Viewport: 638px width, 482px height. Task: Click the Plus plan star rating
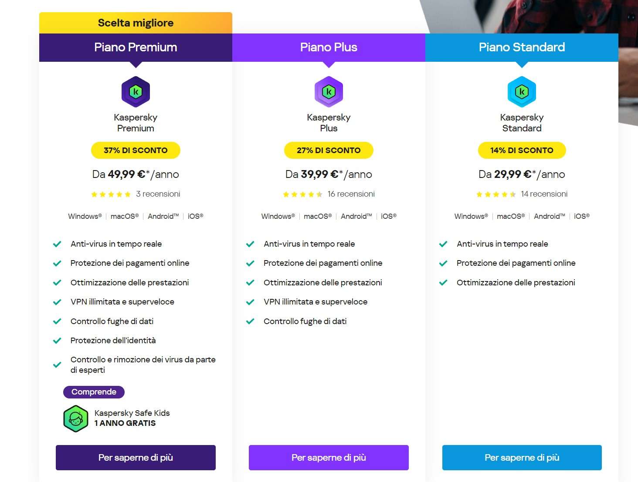pos(303,194)
